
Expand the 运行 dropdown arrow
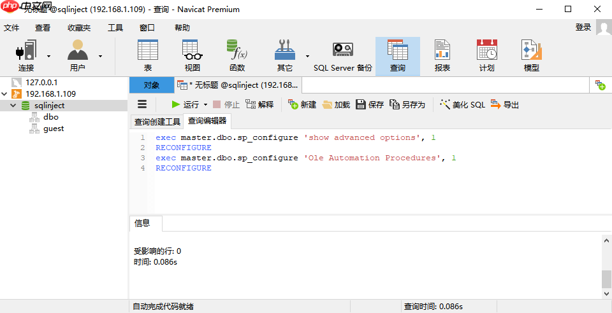[206, 105]
